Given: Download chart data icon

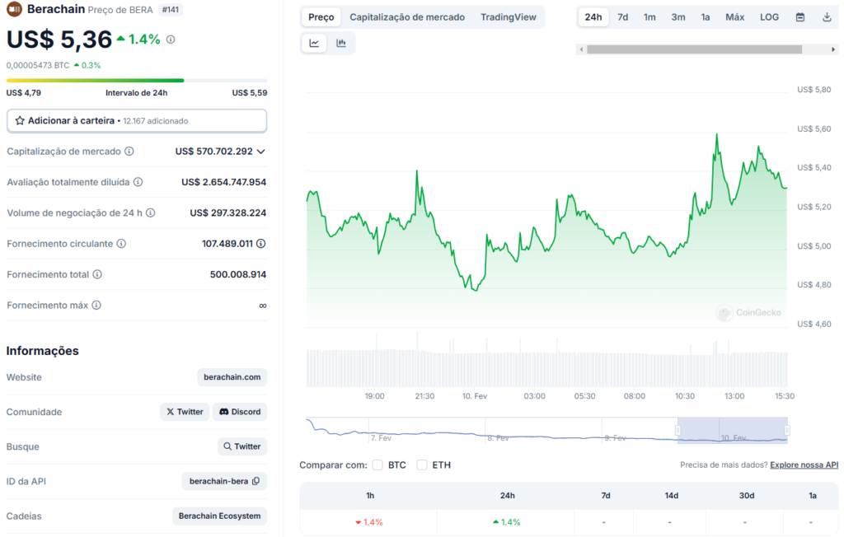Looking at the screenshot, I should [827, 17].
